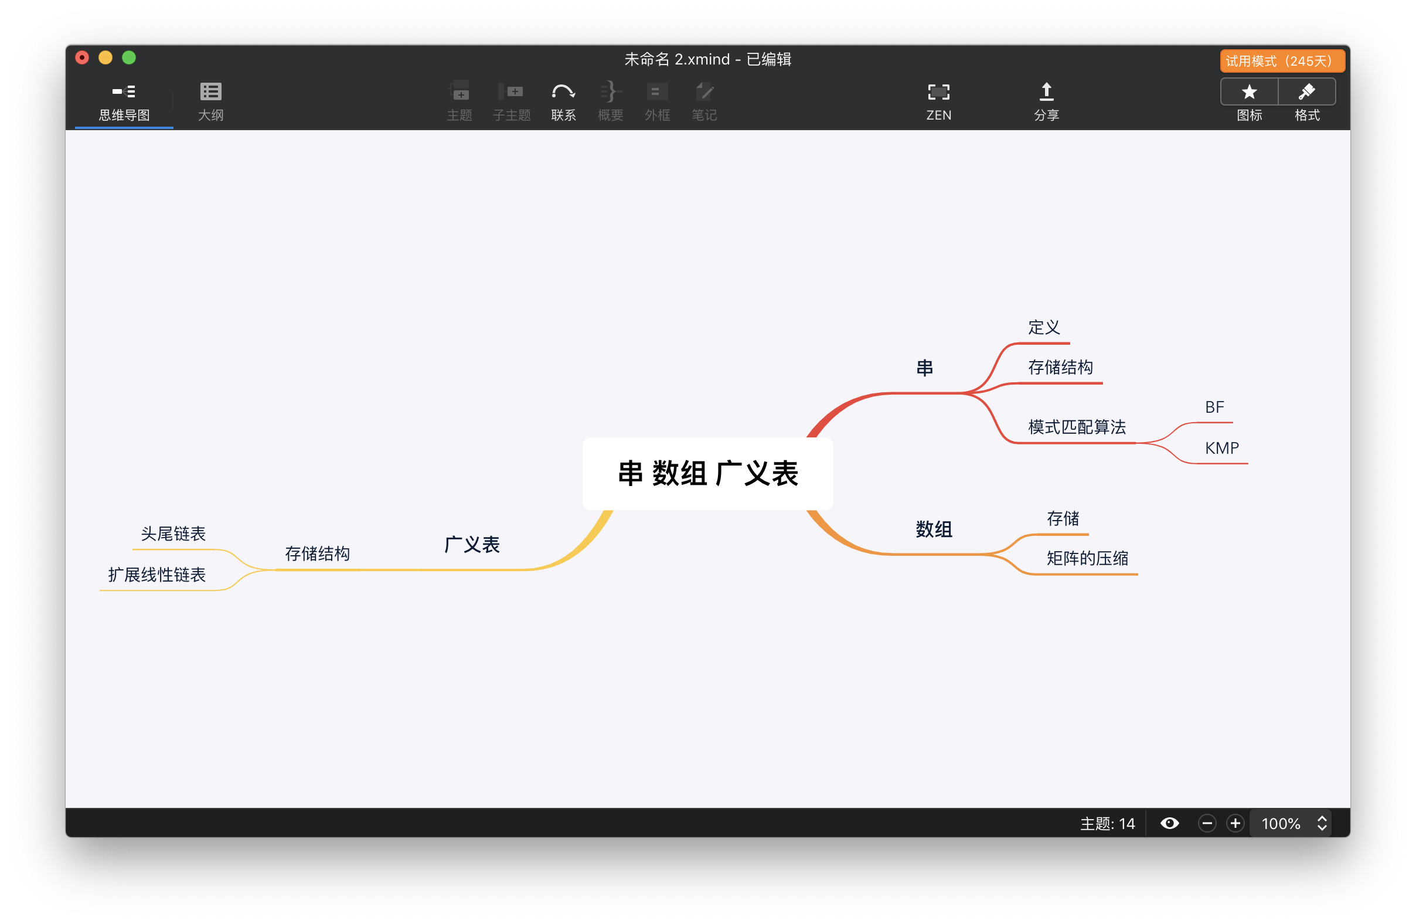Add a 笔记 (note) via toolbar
The width and height of the screenshot is (1416, 924).
(x=704, y=100)
